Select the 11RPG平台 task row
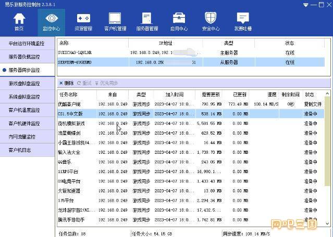This screenshot has height=237, width=333. point(191,172)
